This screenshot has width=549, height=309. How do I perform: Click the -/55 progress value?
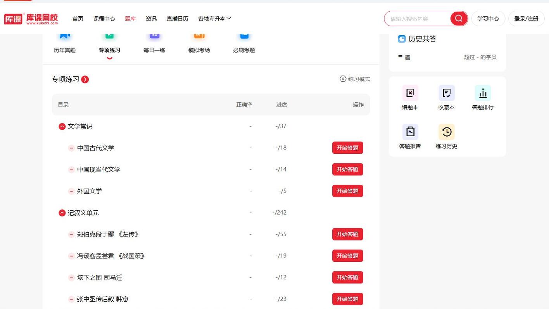[x=281, y=234]
